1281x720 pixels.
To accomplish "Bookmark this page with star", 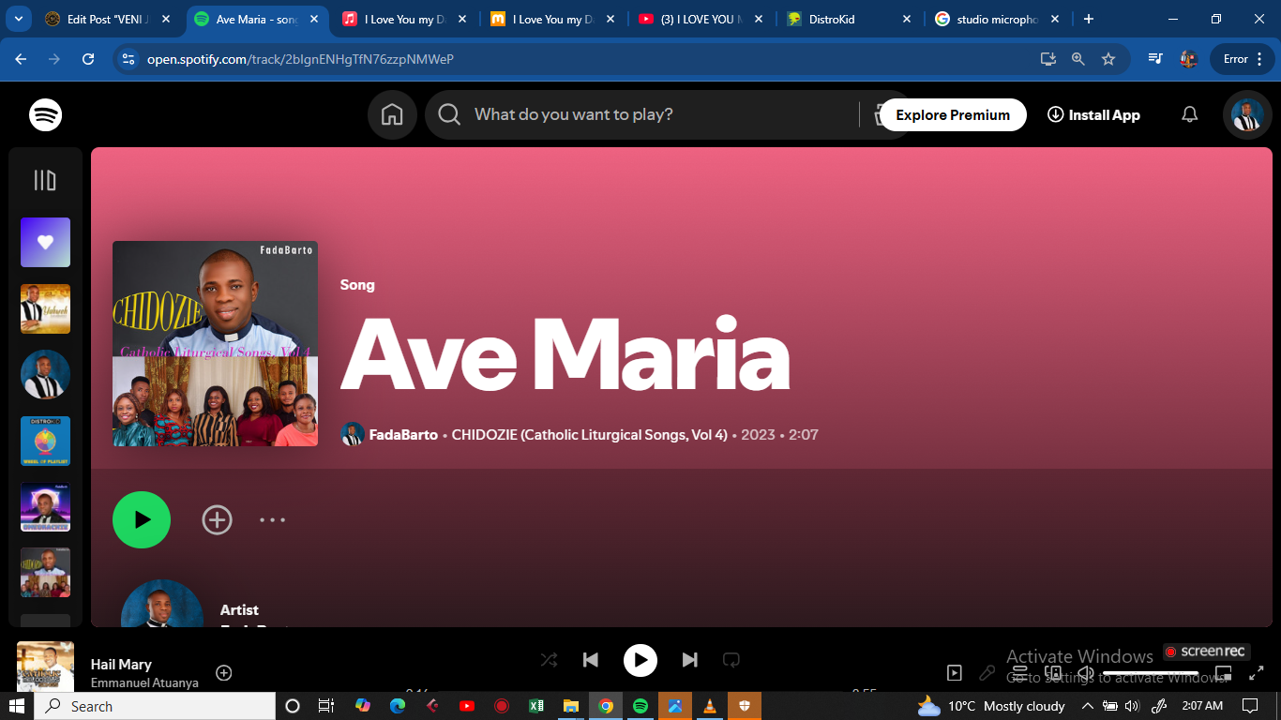I will 1108,59.
